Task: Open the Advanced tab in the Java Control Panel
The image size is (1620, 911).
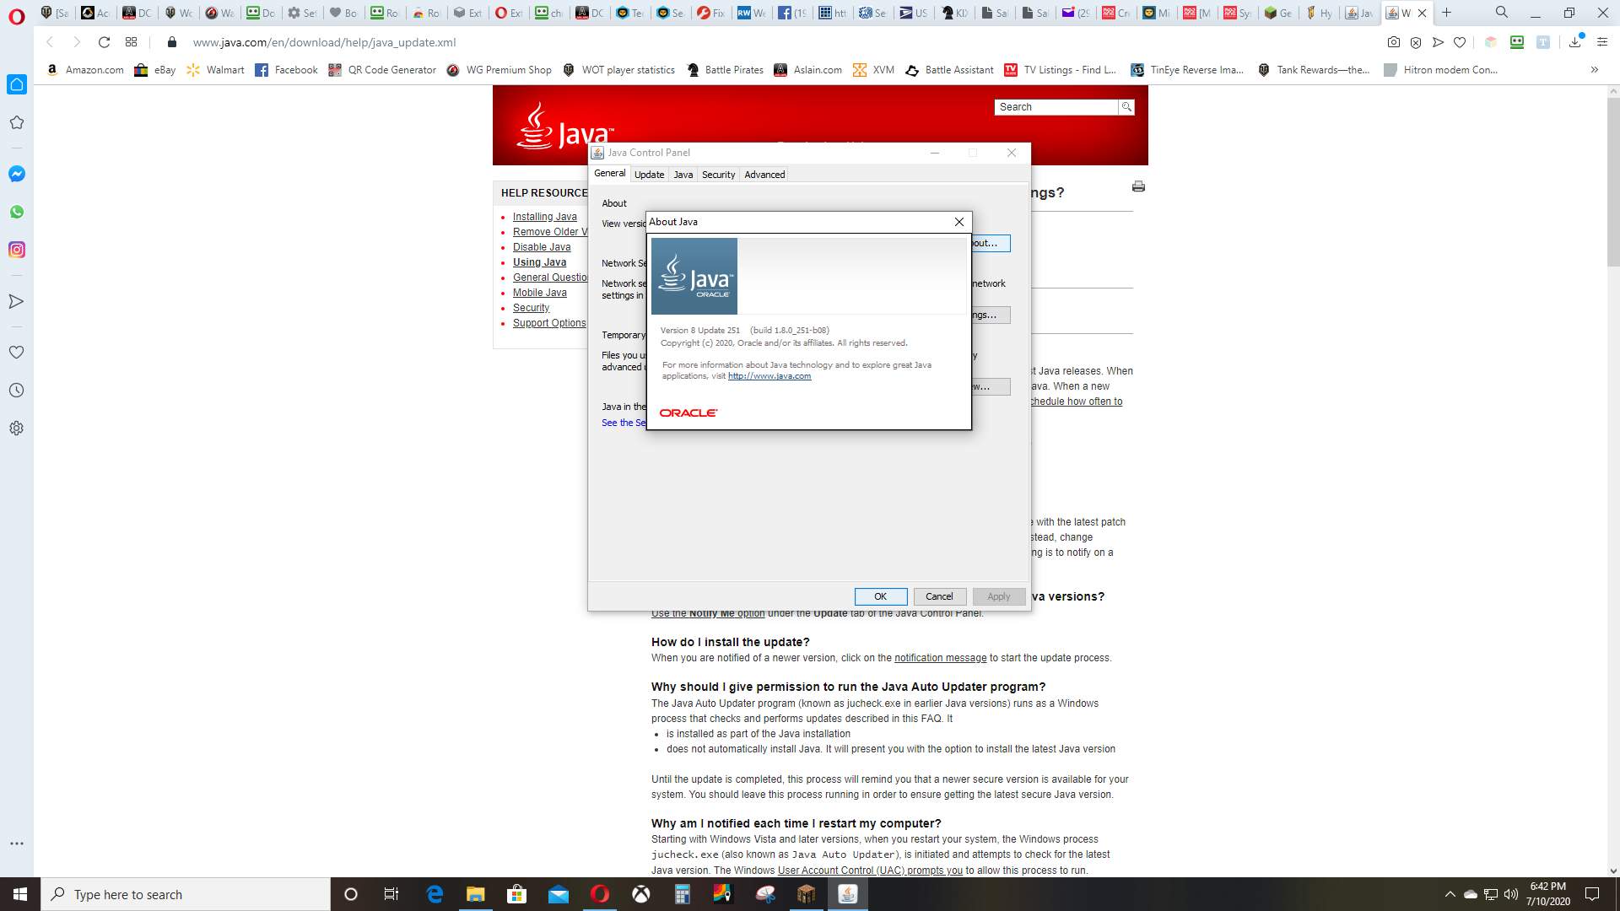Action: 764,175
